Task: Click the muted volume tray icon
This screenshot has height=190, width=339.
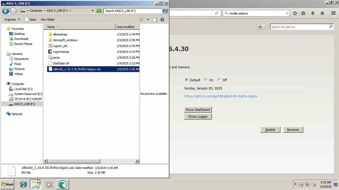Action: (314, 184)
